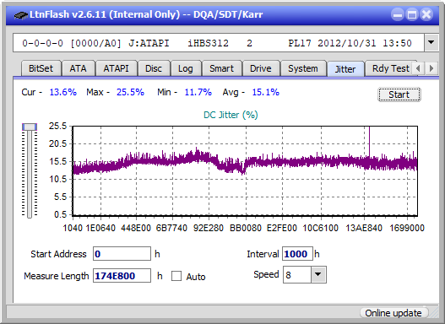Expand the Speed dropdown list
The height and width of the screenshot is (324, 445).
(x=318, y=274)
